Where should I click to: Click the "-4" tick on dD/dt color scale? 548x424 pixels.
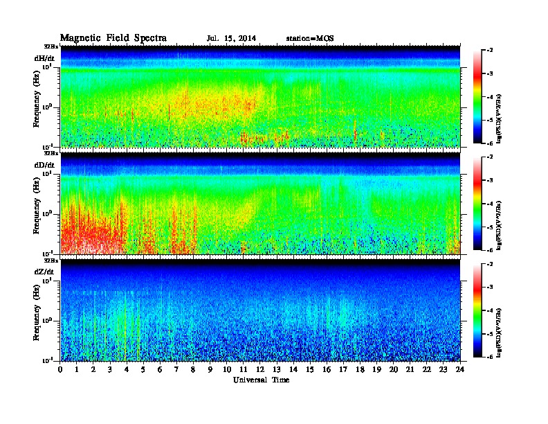click(490, 204)
